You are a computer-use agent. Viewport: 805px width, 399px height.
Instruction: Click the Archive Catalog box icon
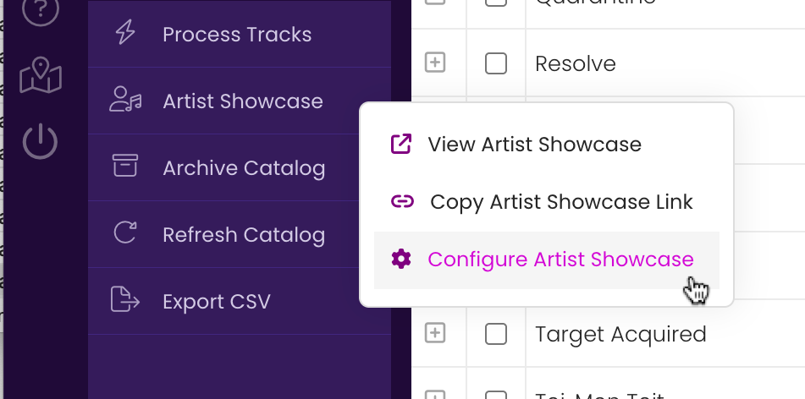125,167
